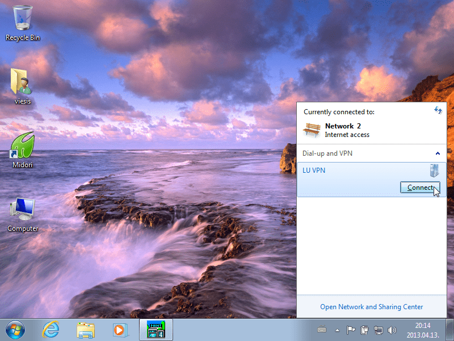Select the viesis user folder icon
Screen dimensions: 454x341
[22, 86]
